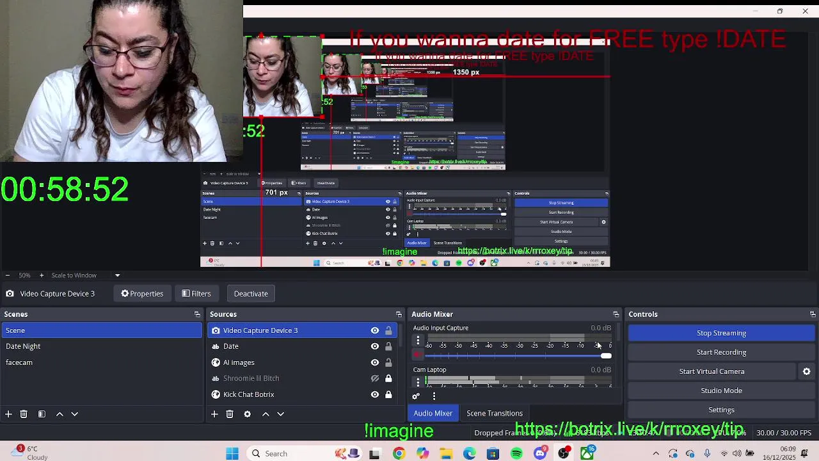Hide Video Capture Device 3 source
The width and height of the screenshot is (819, 461).
tap(375, 330)
